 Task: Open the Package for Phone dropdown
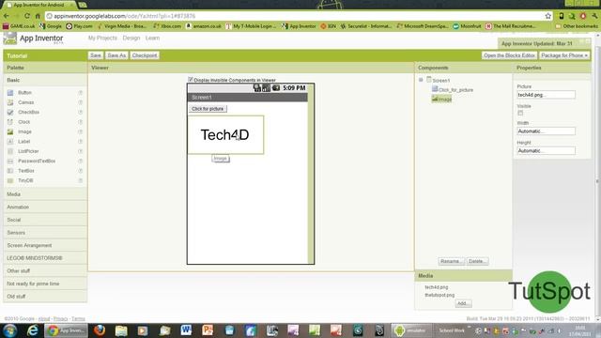(564, 55)
